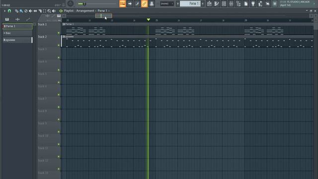The width and height of the screenshot is (318, 179).
Task: Open Ритм 1 breadcrumb menu in title
Action: point(102,11)
